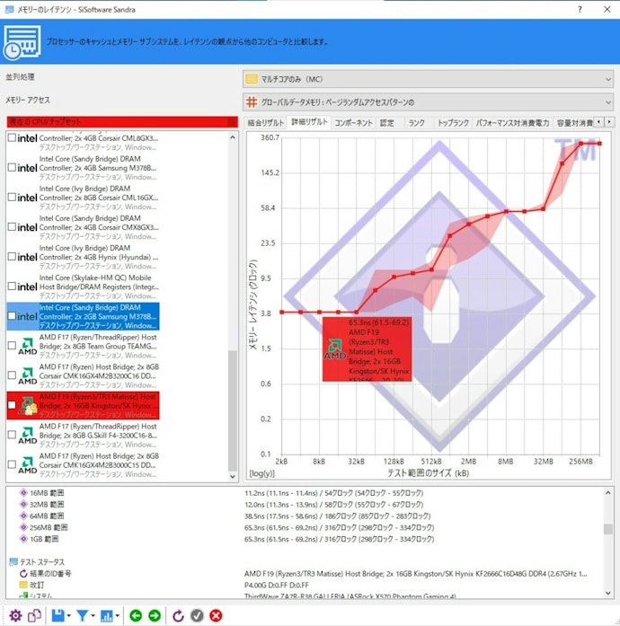This screenshot has height=626, width=620.
Task: Check the Corsair CML8GX3 Intel entry checkbox
Action: click(12, 137)
